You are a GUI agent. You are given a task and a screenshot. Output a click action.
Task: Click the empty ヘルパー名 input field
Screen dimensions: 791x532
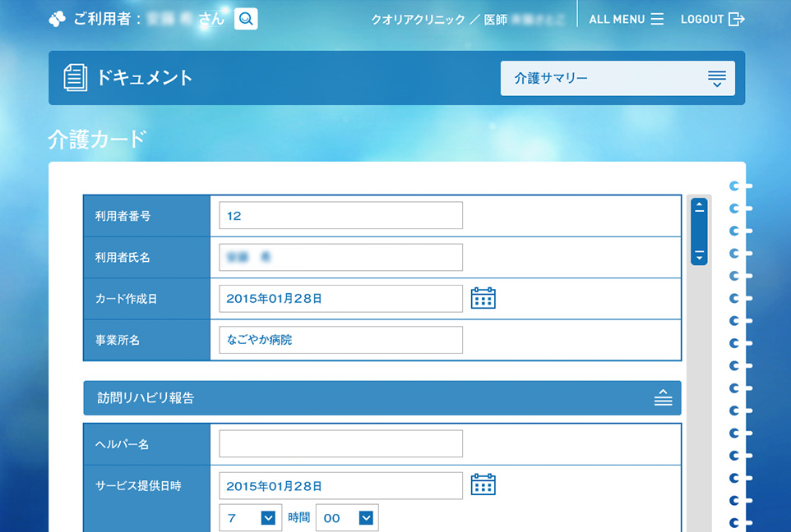point(340,444)
